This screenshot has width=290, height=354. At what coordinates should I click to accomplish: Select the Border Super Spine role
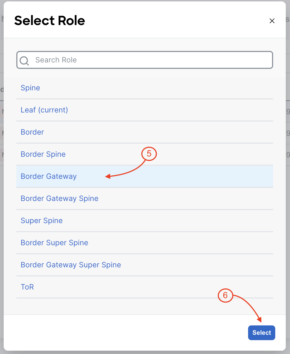coord(144,243)
